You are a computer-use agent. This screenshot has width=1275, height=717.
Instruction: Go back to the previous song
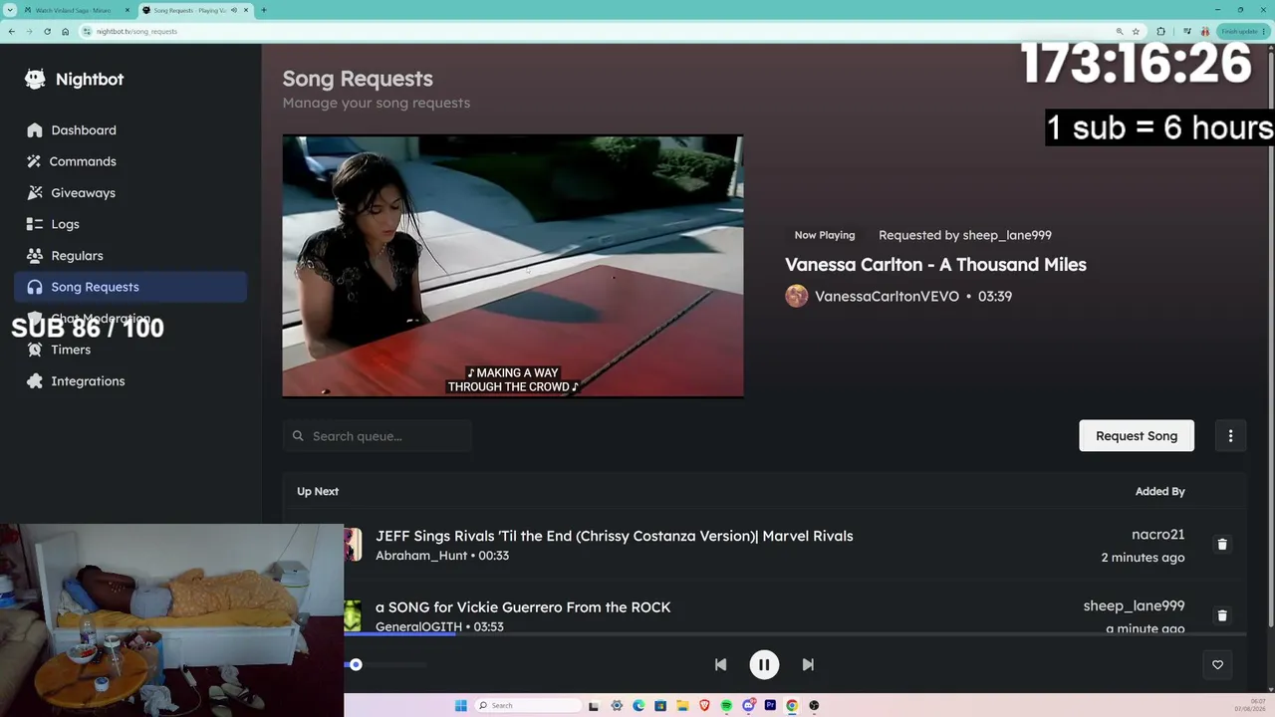pos(720,664)
